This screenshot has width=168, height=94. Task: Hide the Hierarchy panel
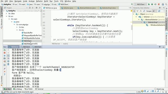pos(164,8)
